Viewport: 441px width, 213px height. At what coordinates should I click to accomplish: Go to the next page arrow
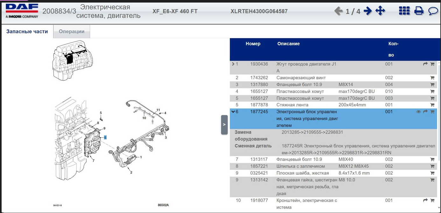[x=367, y=11]
